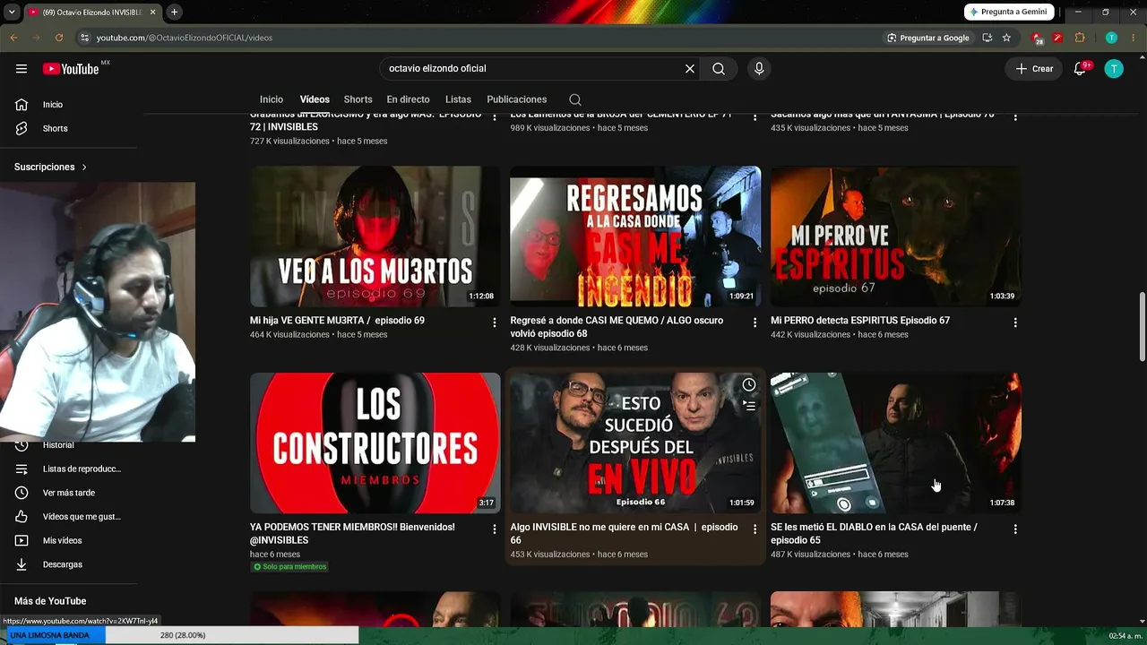Click the Pregunta a Gemini button
1147x645 pixels.
point(1009,12)
